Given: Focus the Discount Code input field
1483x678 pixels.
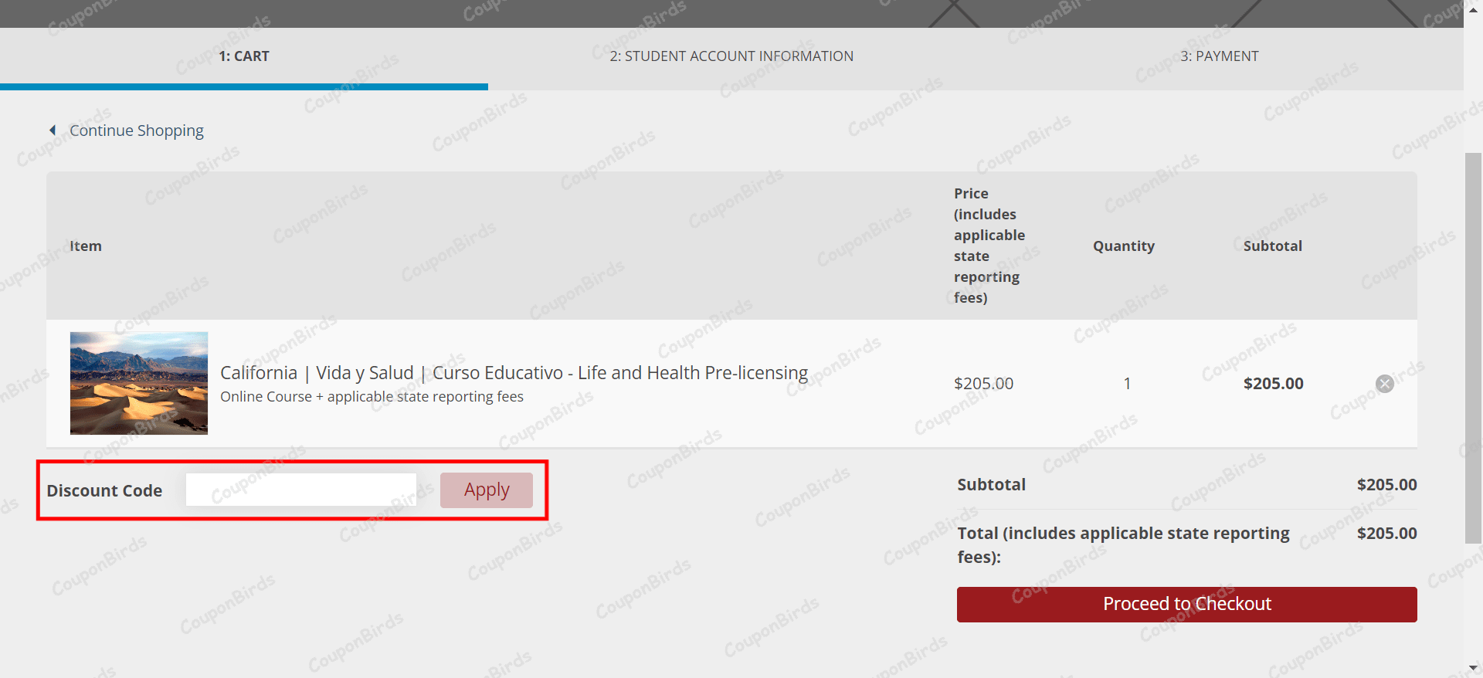Looking at the screenshot, I should coord(301,490).
